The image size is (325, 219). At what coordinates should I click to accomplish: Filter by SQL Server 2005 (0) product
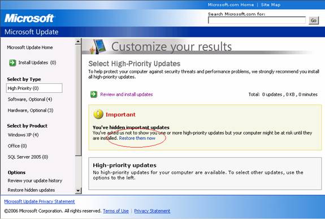tap(28, 157)
